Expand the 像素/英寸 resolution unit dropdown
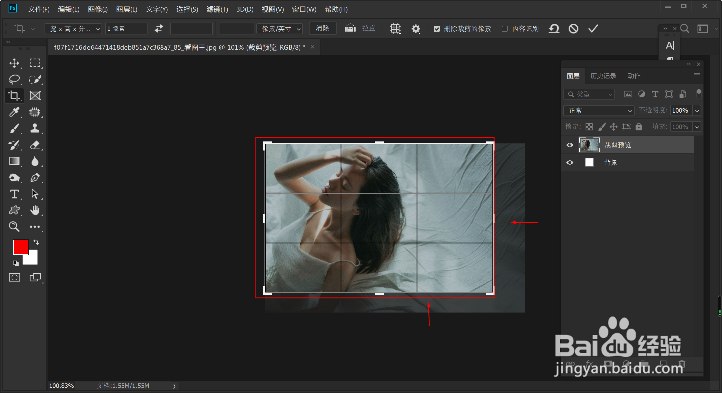The height and width of the screenshot is (393, 722). (280, 29)
